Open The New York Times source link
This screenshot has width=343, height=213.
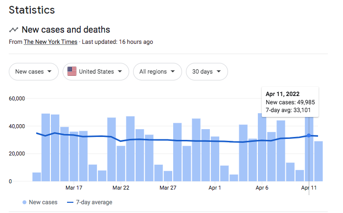point(50,42)
